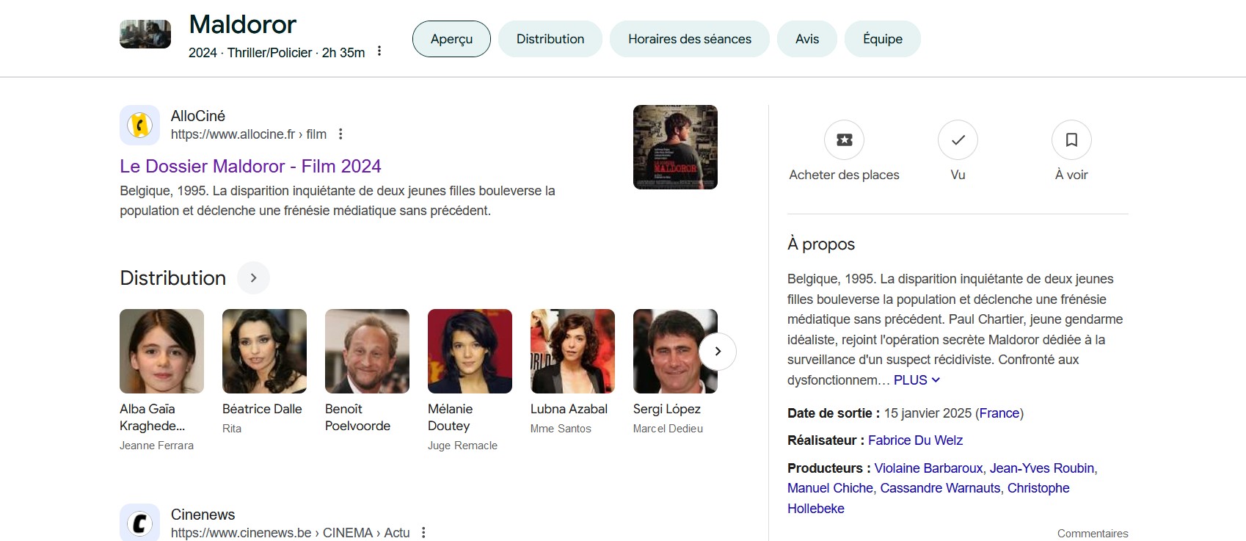Click the Maldoror film thumbnail in header
Screen dimensions: 1246x541
[x=145, y=35]
